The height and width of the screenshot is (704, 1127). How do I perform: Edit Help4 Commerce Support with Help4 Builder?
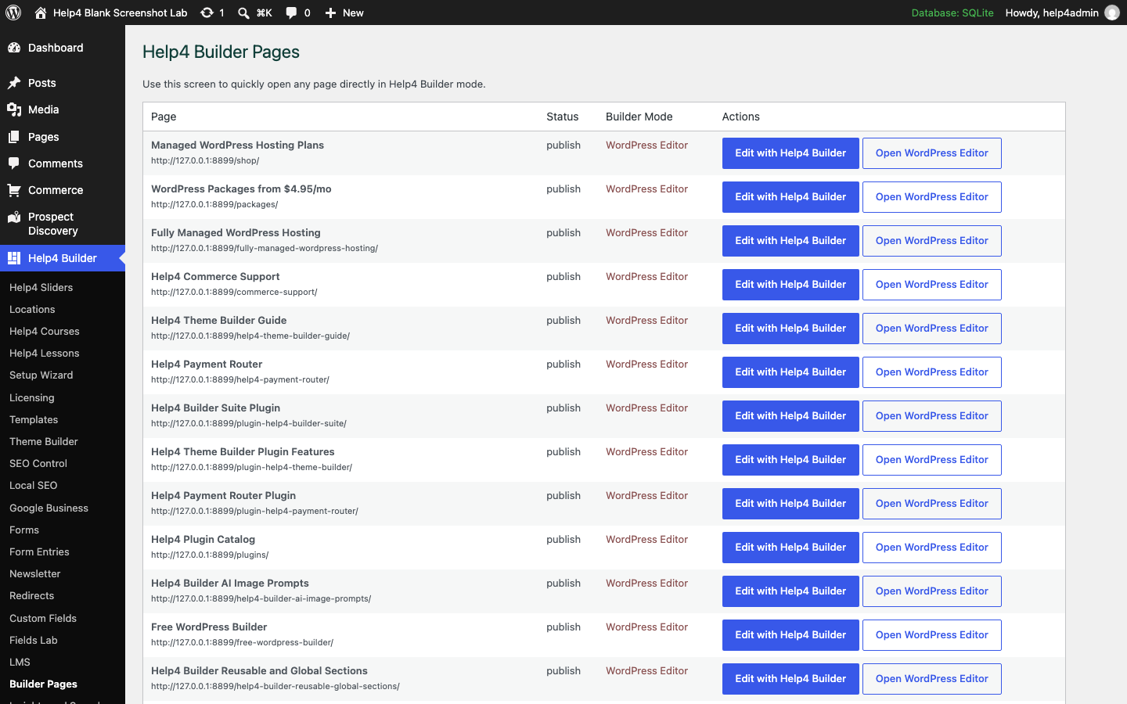[790, 285]
